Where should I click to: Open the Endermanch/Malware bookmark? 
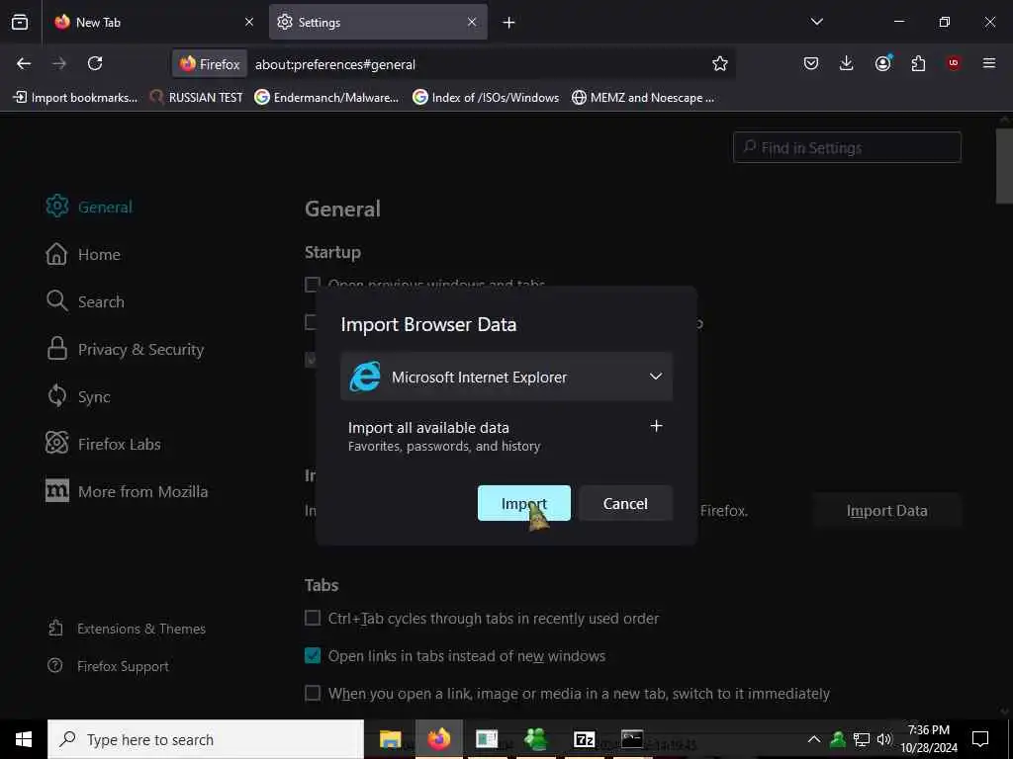326,98
